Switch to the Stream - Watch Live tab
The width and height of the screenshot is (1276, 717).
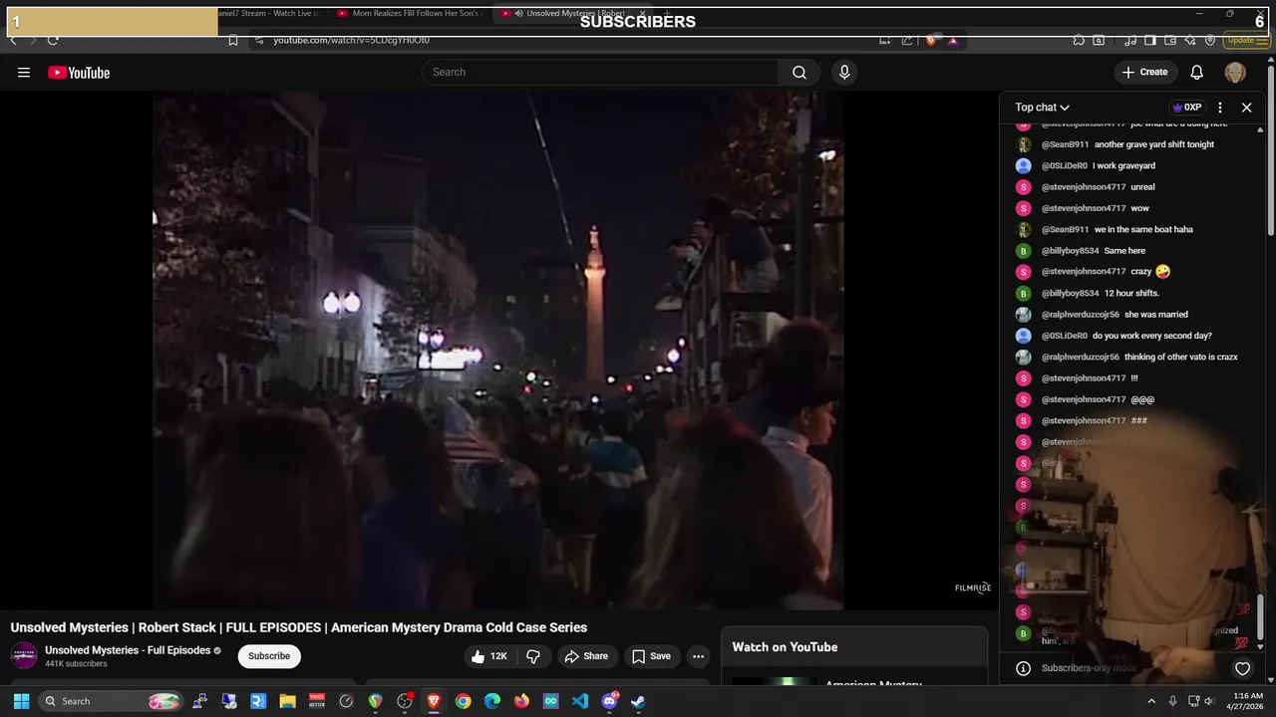pyautogui.click(x=269, y=14)
